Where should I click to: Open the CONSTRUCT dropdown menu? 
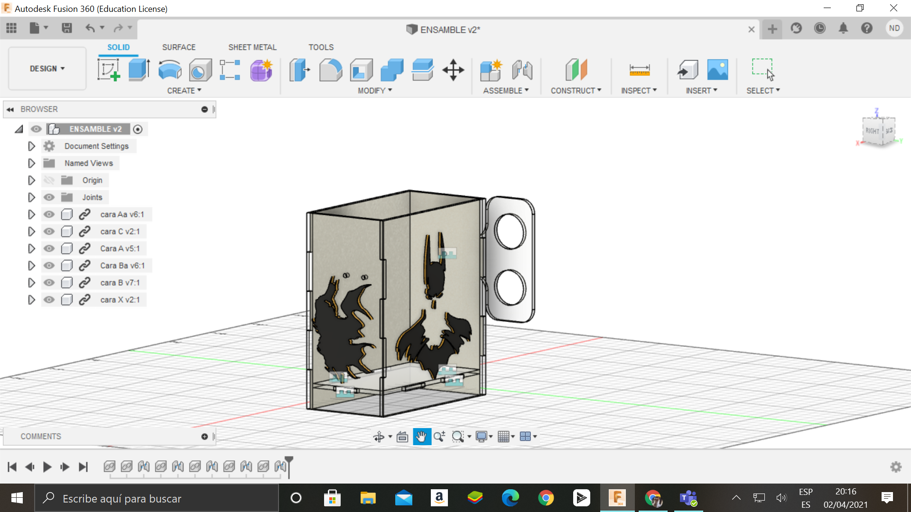click(576, 91)
